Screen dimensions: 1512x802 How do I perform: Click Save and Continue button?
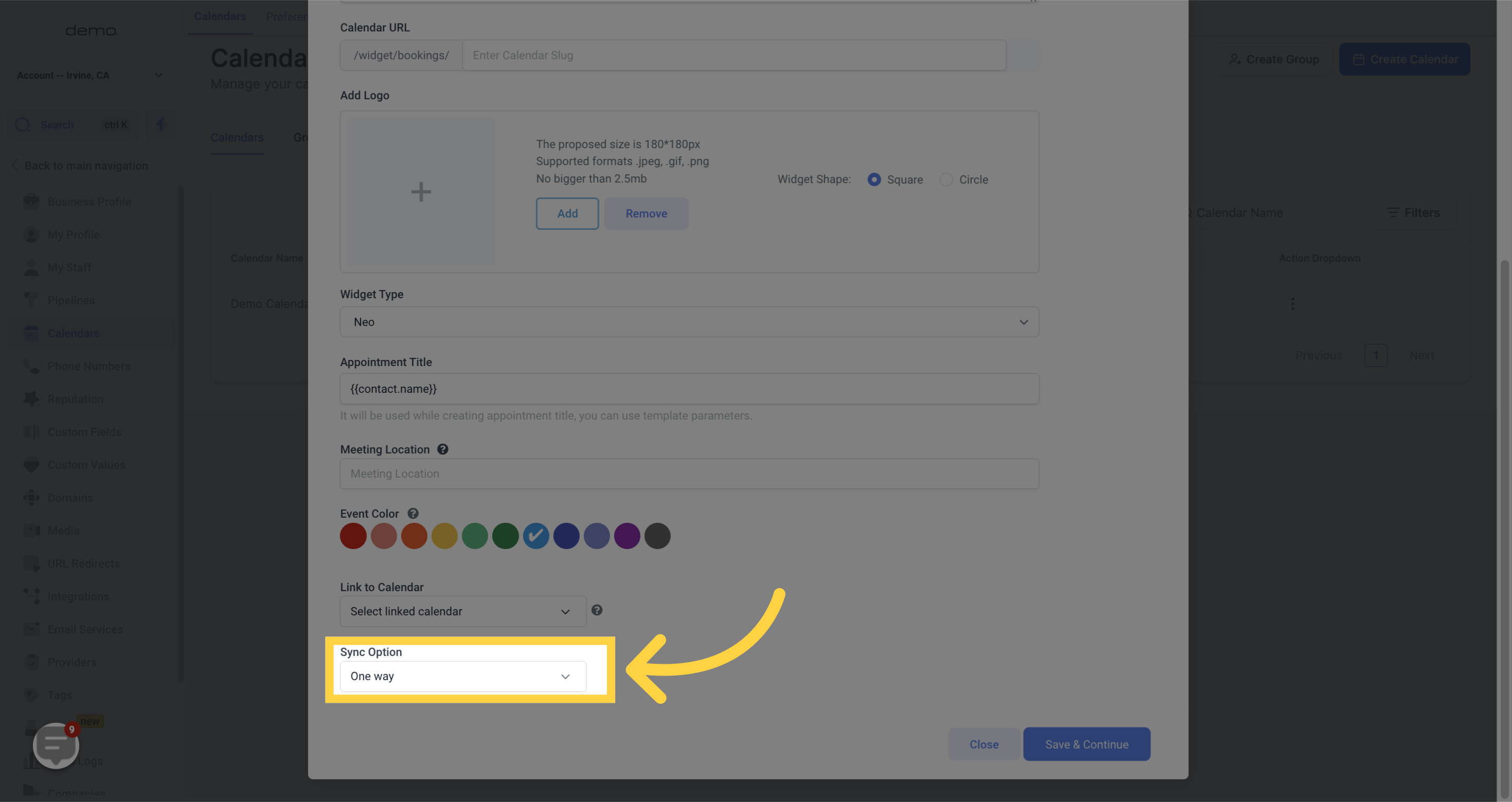point(1086,743)
